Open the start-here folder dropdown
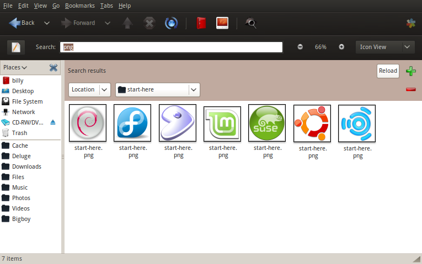This screenshot has width=422, height=264. pos(158,89)
